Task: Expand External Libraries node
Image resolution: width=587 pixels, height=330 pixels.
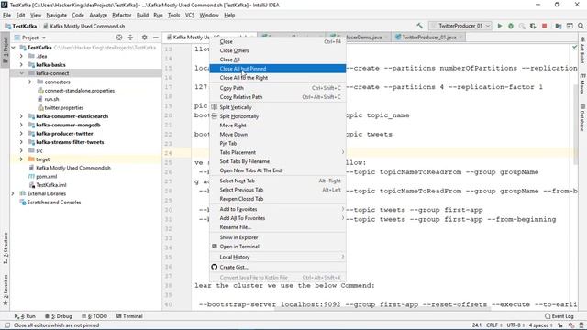Action: point(13,193)
